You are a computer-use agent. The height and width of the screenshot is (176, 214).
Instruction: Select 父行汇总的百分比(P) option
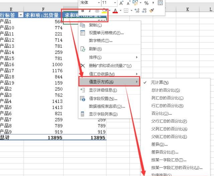(175, 121)
